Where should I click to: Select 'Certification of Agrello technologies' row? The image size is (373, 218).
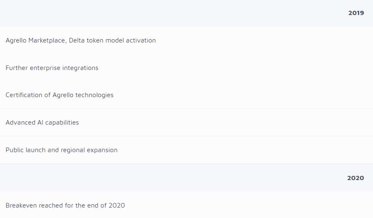[x=60, y=95]
